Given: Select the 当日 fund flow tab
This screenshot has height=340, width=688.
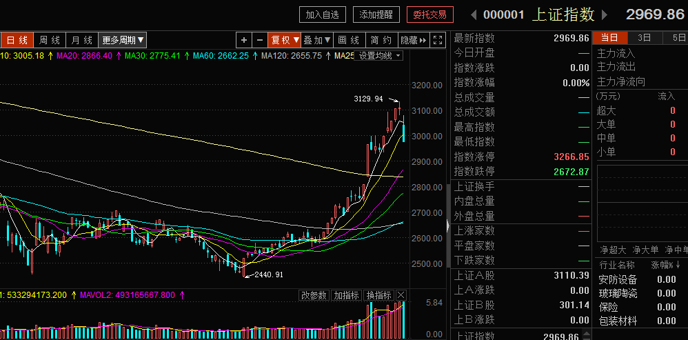Looking at the screenshot, I should (610, 38).
